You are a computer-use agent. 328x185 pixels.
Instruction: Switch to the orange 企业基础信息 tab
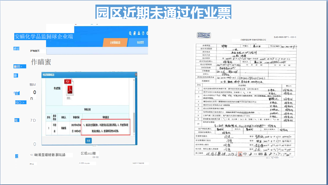pos(115,42)
